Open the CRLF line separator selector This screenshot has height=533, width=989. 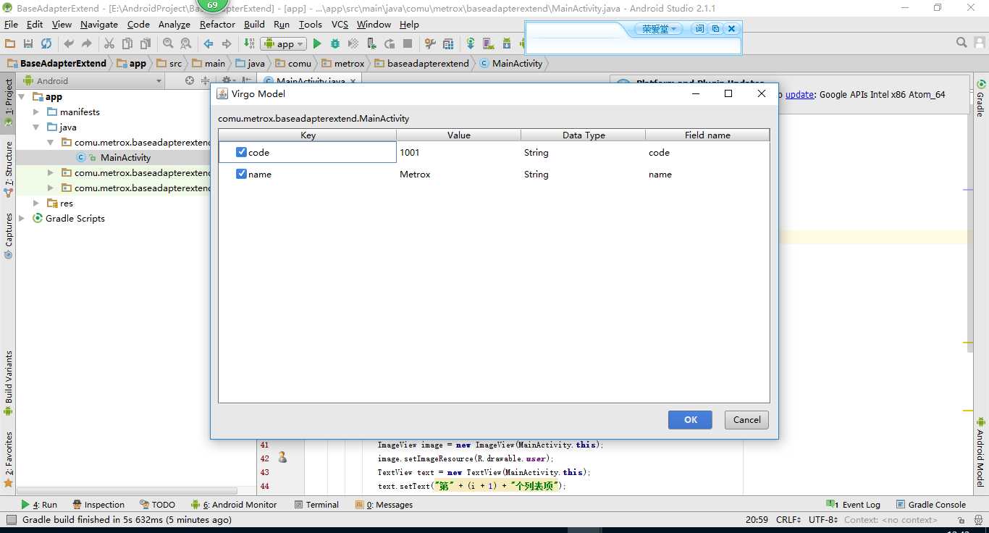tap(788, 519)
